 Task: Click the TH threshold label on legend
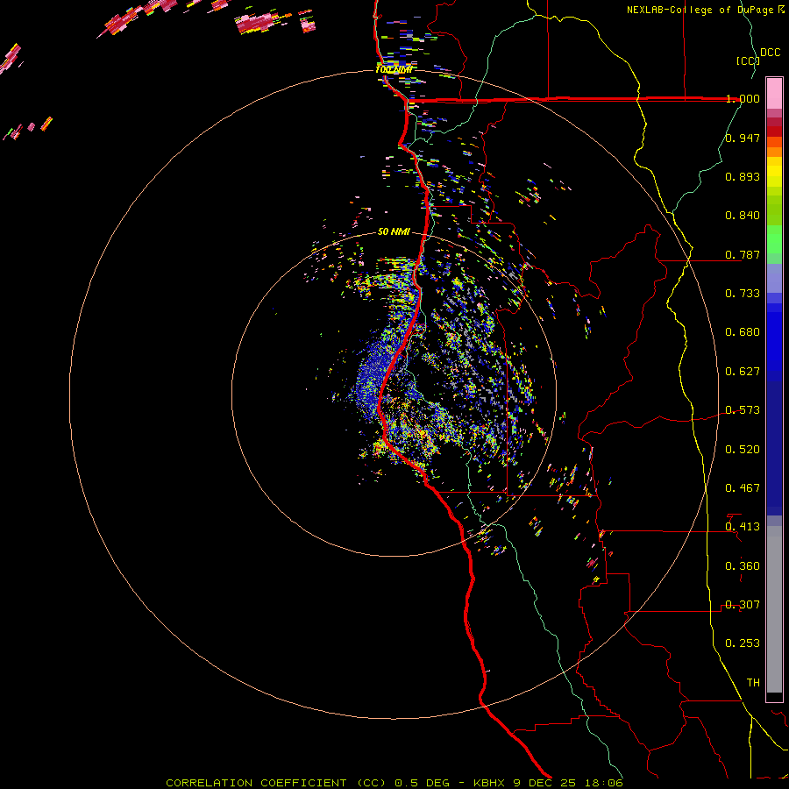tap(753, 682)
